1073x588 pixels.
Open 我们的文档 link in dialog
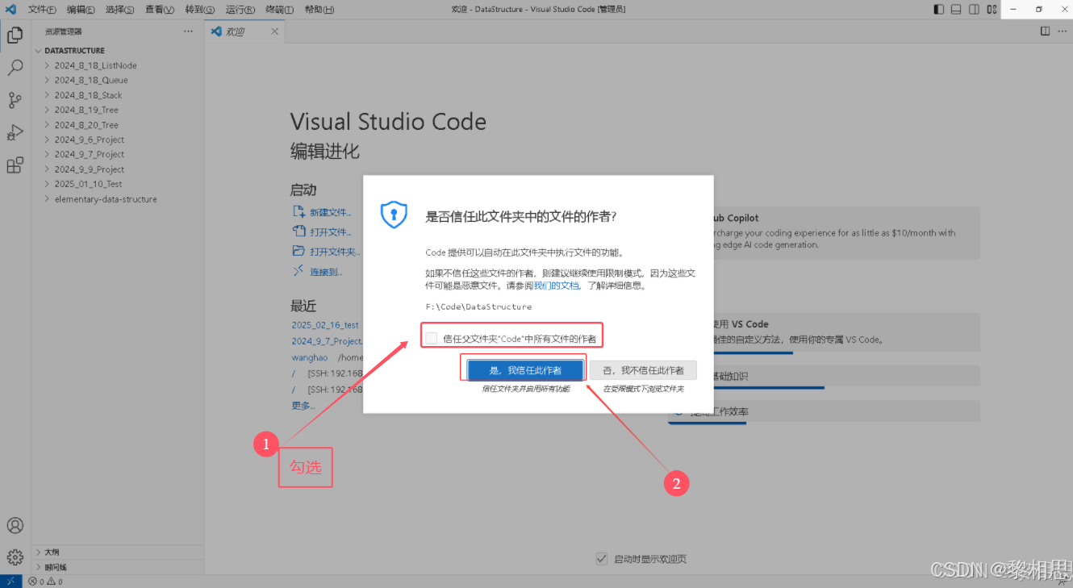[x=557, y=286]
